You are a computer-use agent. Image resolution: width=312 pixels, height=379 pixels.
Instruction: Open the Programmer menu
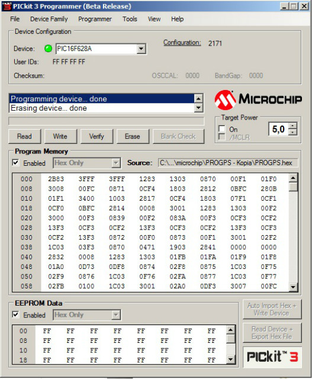coord(95,19)
